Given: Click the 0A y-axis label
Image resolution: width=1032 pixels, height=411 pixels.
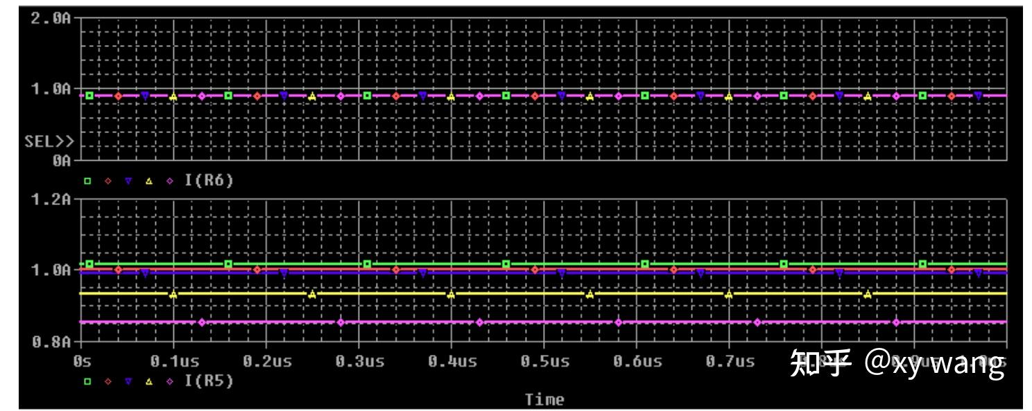Looking at the screenshot, I should pos(61,161).
